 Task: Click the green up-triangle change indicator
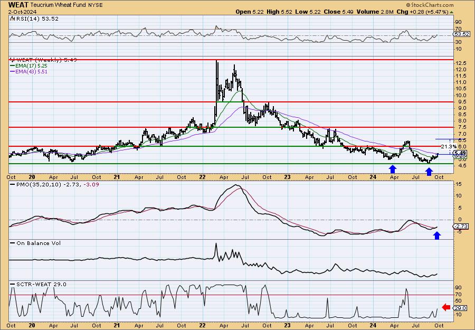click(x=451, y=12)
